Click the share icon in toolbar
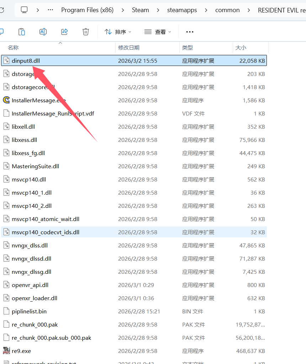This screenshot has height=364, width=306. (64, 32)
